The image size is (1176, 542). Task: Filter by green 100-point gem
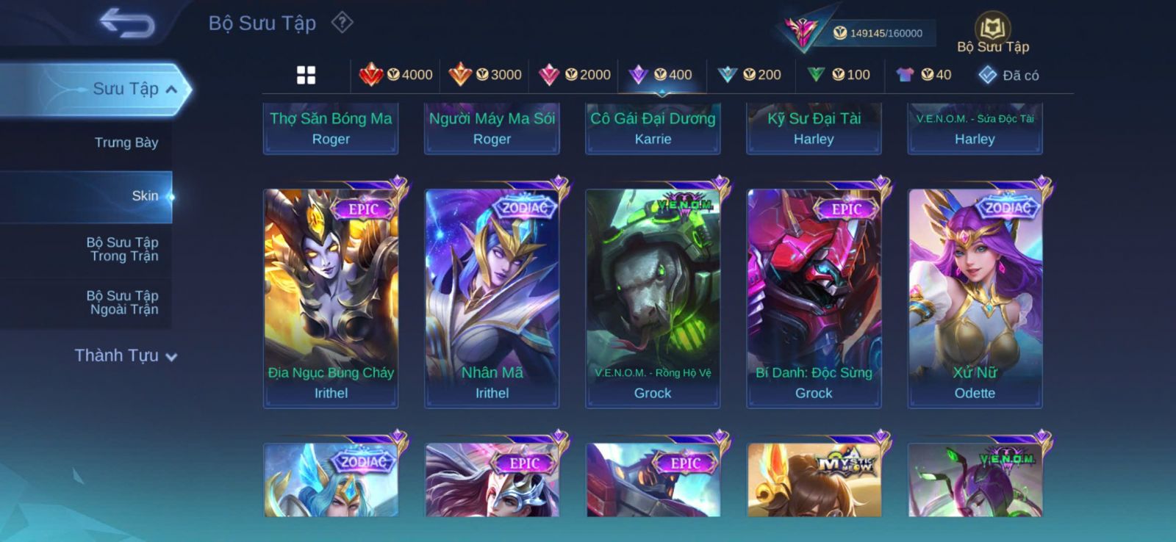point(838,74)
